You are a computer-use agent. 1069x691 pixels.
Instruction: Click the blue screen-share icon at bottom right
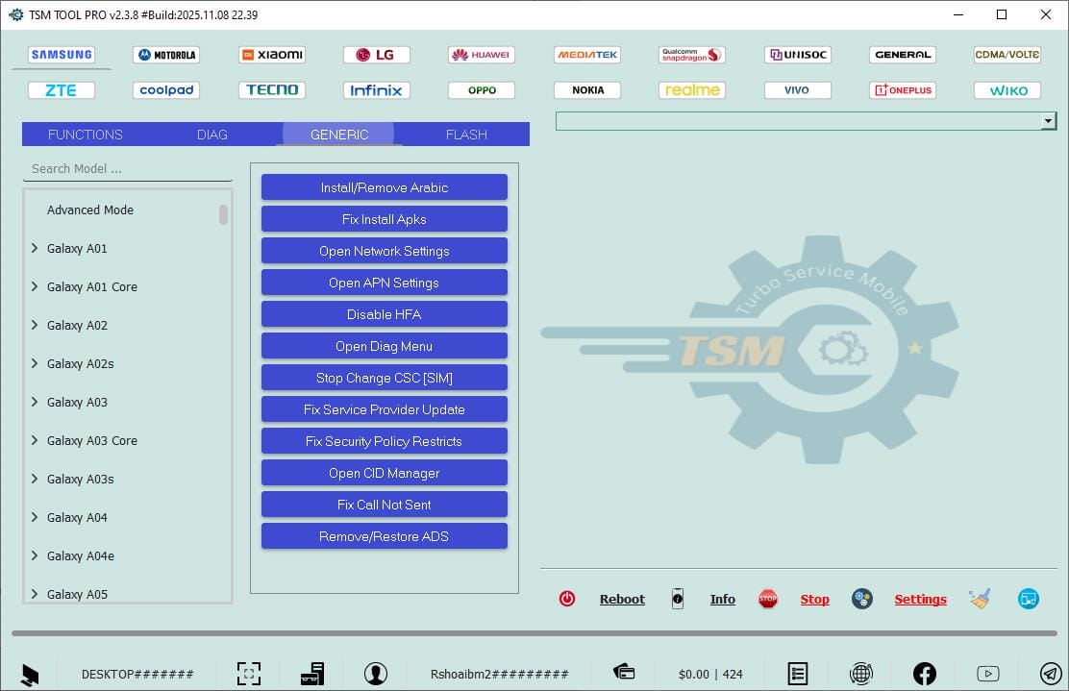(1028, 598)
